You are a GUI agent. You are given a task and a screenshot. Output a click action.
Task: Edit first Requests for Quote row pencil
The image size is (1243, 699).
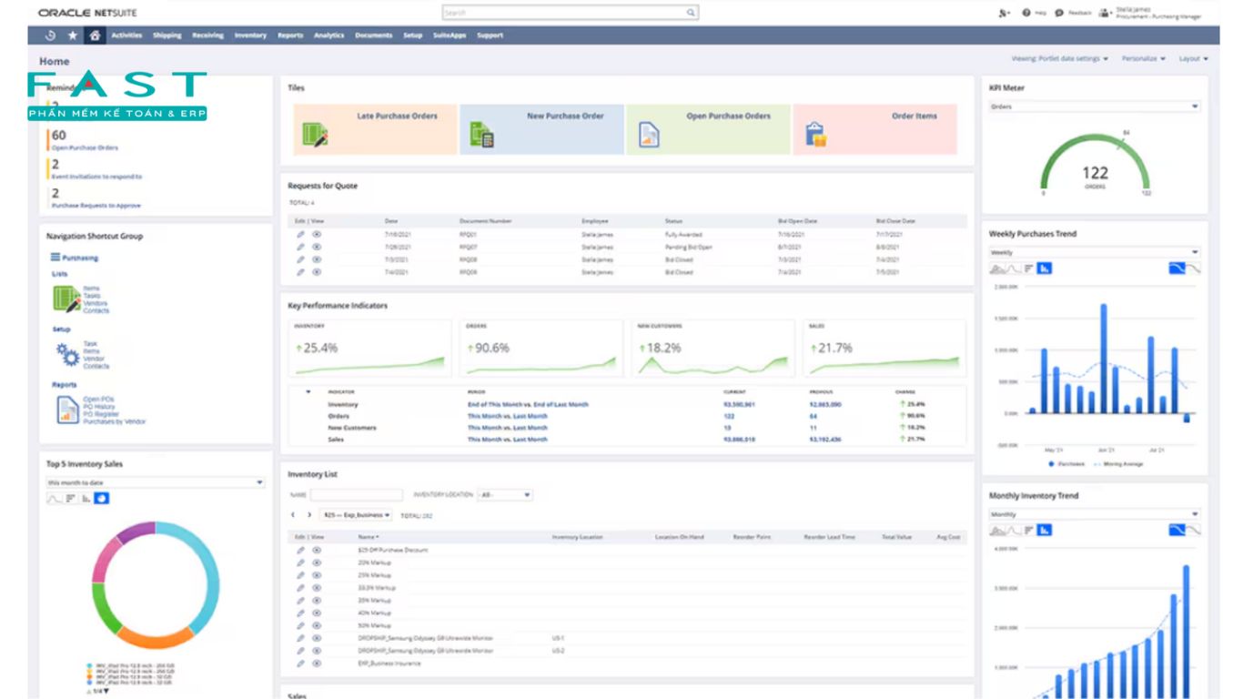click(x=301, y=235)
